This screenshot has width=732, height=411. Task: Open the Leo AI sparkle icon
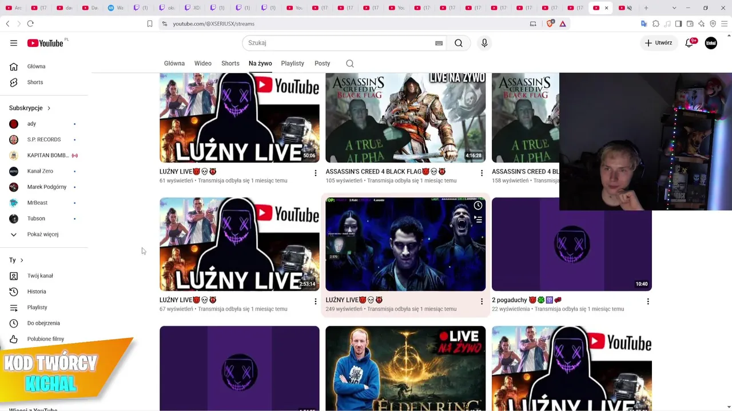coord(701,23)
